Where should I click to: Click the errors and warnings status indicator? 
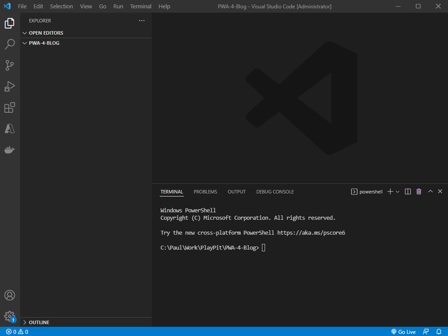pyautogui.click(x=17, y=332)
